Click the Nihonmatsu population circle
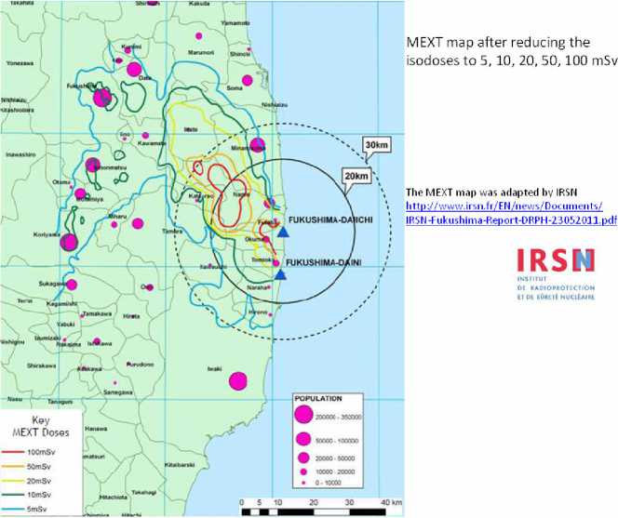The height and width of the screenshot is (518, 618). tap(93, 165)
